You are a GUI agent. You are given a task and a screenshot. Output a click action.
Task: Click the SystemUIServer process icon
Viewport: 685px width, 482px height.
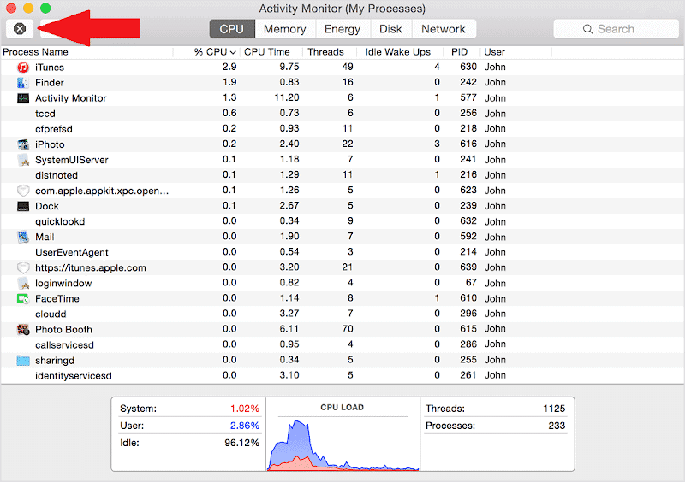point(23,160)
